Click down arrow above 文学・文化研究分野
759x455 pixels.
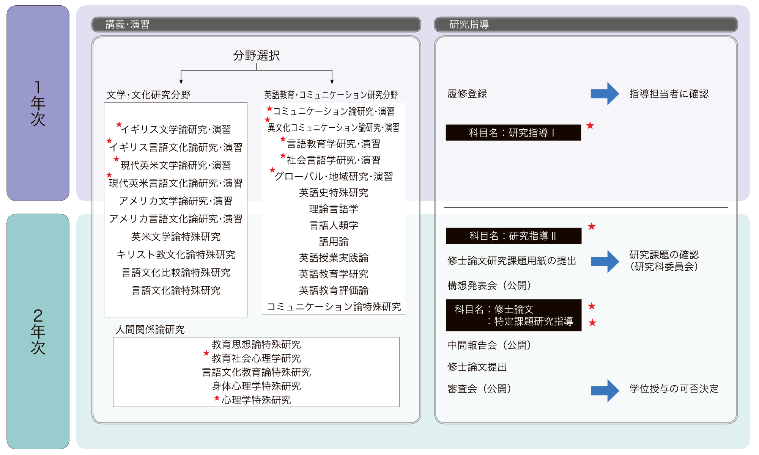tap(181, 80)
